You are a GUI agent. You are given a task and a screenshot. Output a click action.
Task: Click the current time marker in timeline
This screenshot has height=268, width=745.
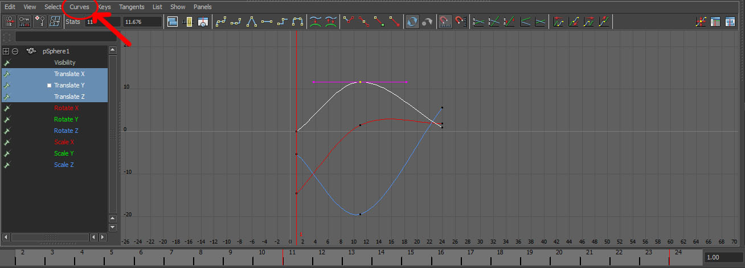pos(283,257)
